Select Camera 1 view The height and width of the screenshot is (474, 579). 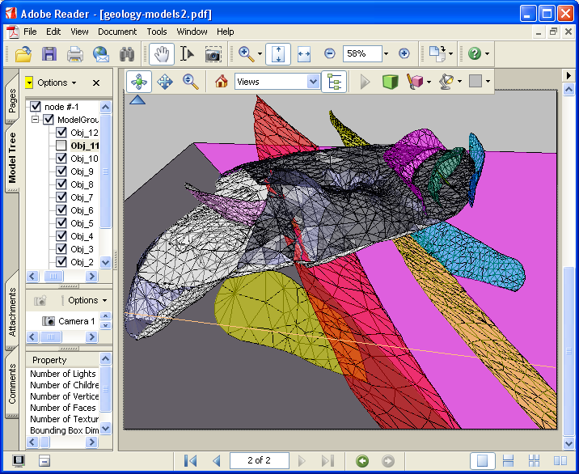(x=76, y=321)
